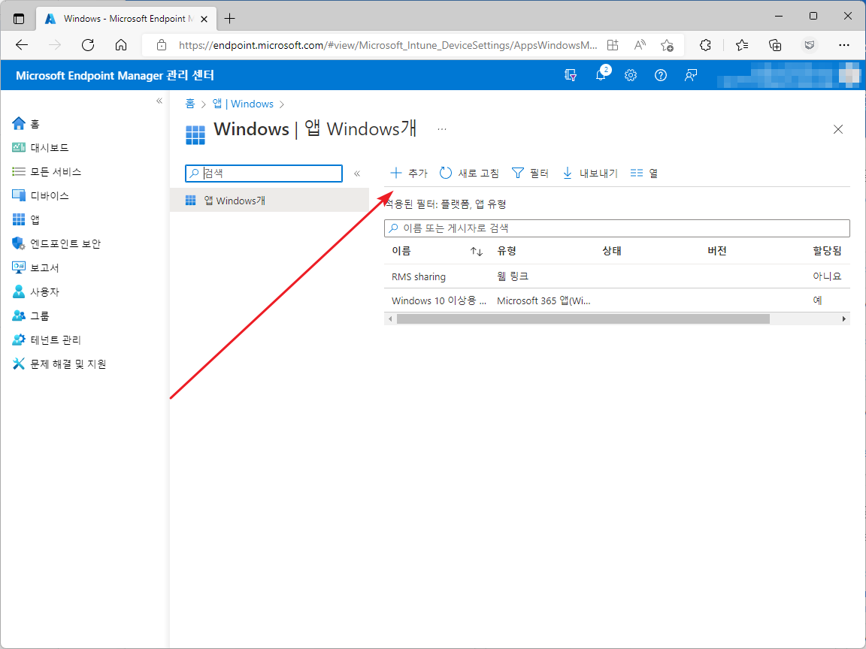Open Devices (디바이스) in the sidebar
This screenshot has height=649, width=866.
(x=41, y=195)
